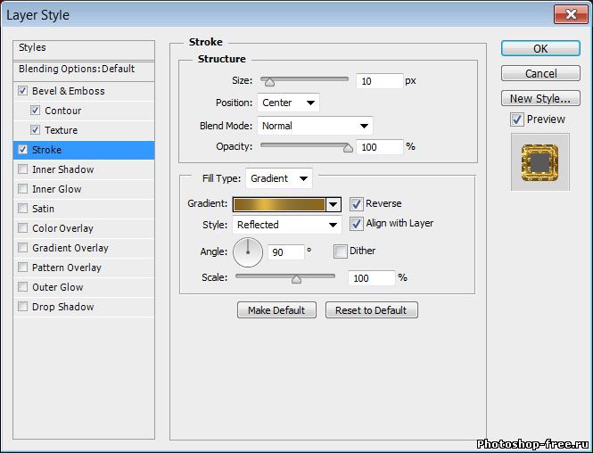Click the Make Default button
Image resolution: width=593 pixels, height=453 pixels.
point(276,310)
